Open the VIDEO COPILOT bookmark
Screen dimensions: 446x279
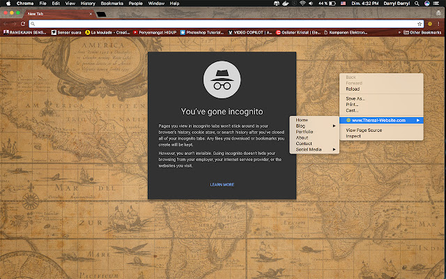[250, 33]
